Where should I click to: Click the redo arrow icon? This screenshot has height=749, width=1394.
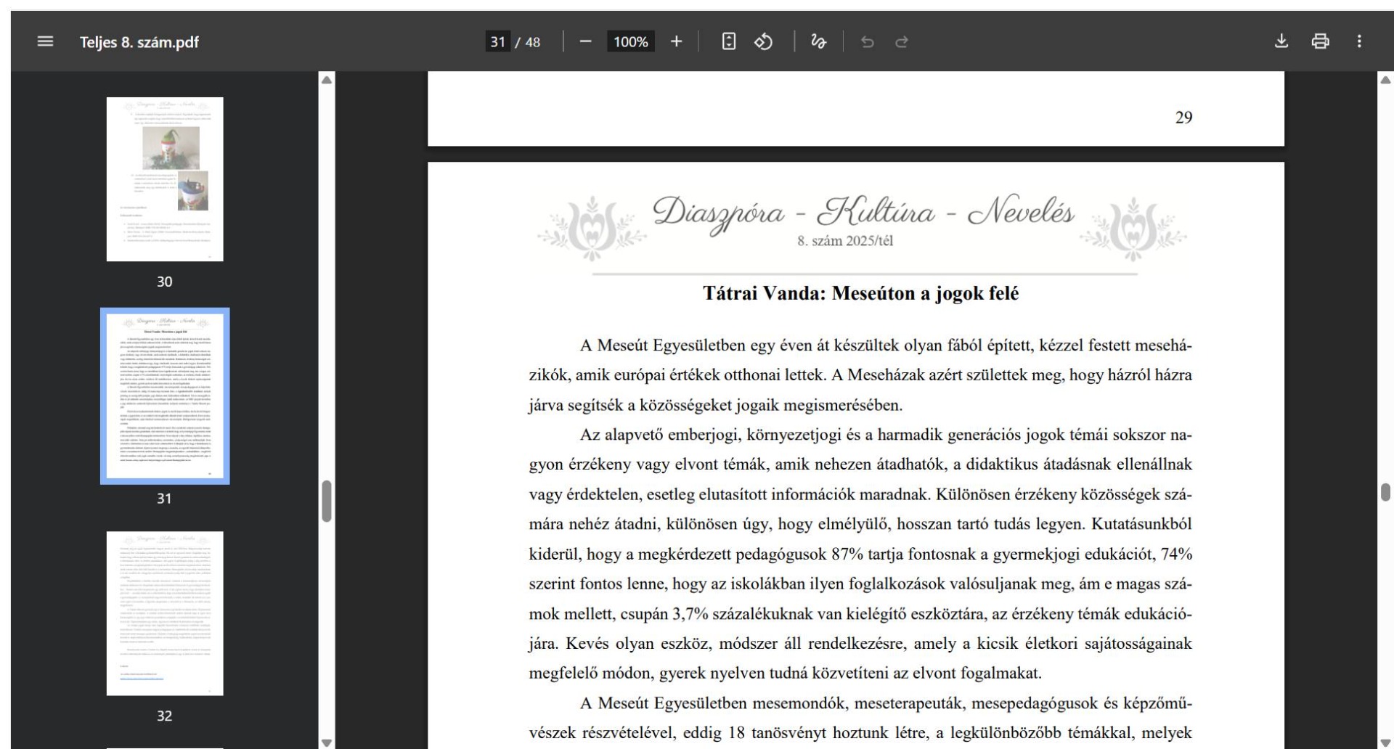click(x=902, y=41)
